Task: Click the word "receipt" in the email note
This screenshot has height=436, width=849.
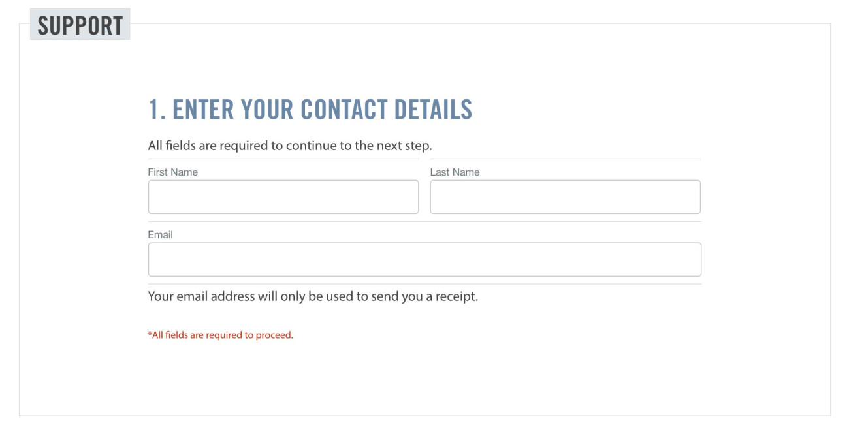Action: coord(457,296)
